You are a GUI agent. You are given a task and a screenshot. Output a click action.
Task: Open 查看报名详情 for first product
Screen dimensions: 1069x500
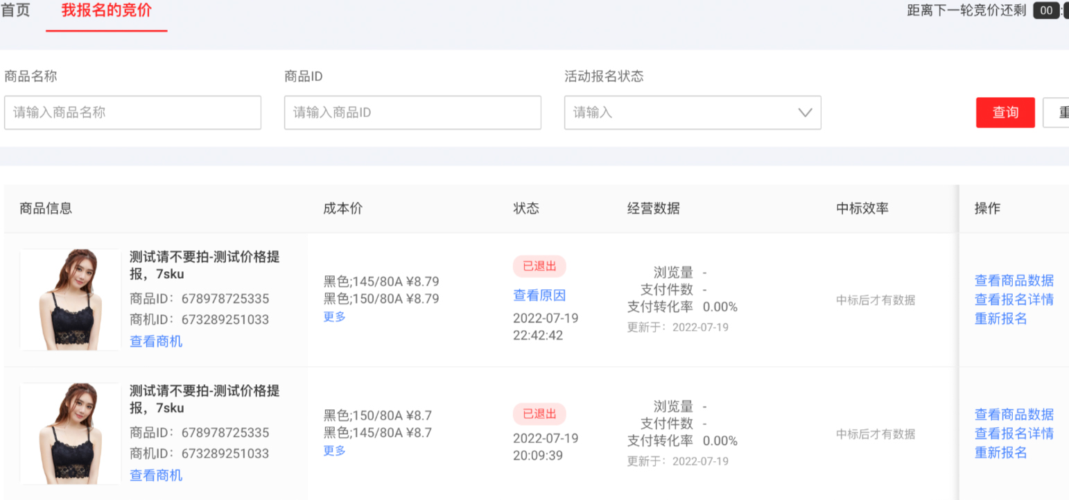pyautogui.click(x=1014, y=300)
